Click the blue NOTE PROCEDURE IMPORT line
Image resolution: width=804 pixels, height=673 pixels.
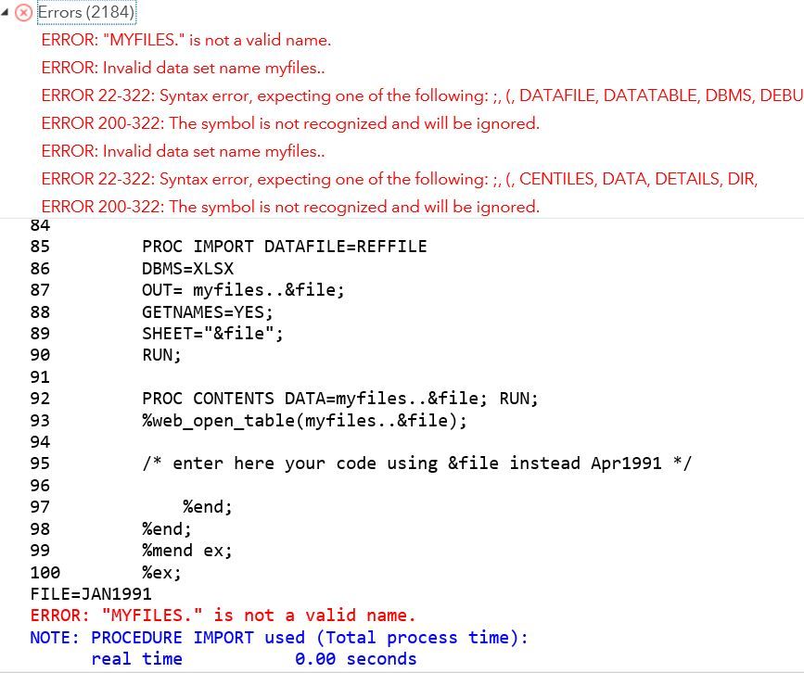click(279, 637)
